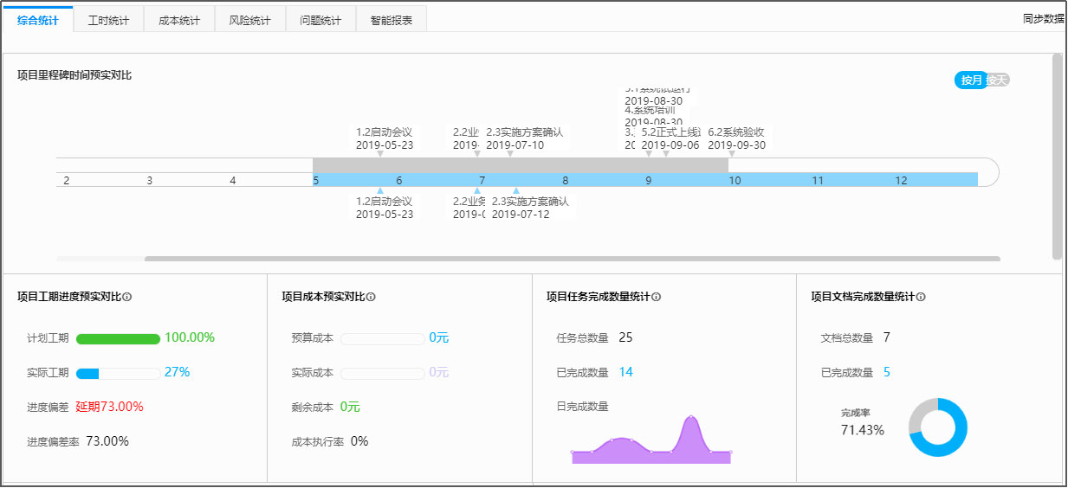Open the 综合统计 tab
Screen dimensions: 1068x488
[x=38, y=20]
